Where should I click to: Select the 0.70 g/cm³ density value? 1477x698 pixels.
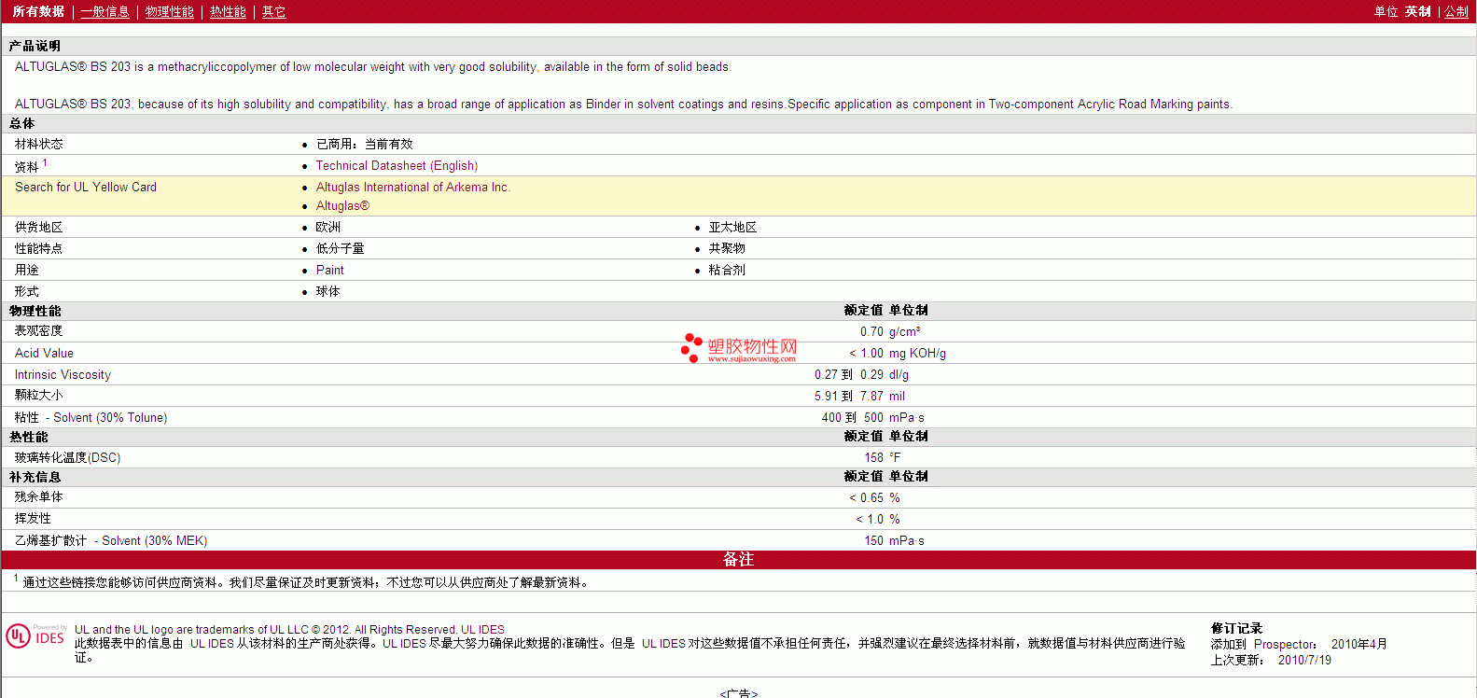(890, 331)
